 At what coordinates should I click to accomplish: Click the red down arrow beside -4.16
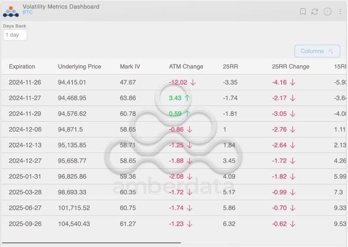click(292, 82)
